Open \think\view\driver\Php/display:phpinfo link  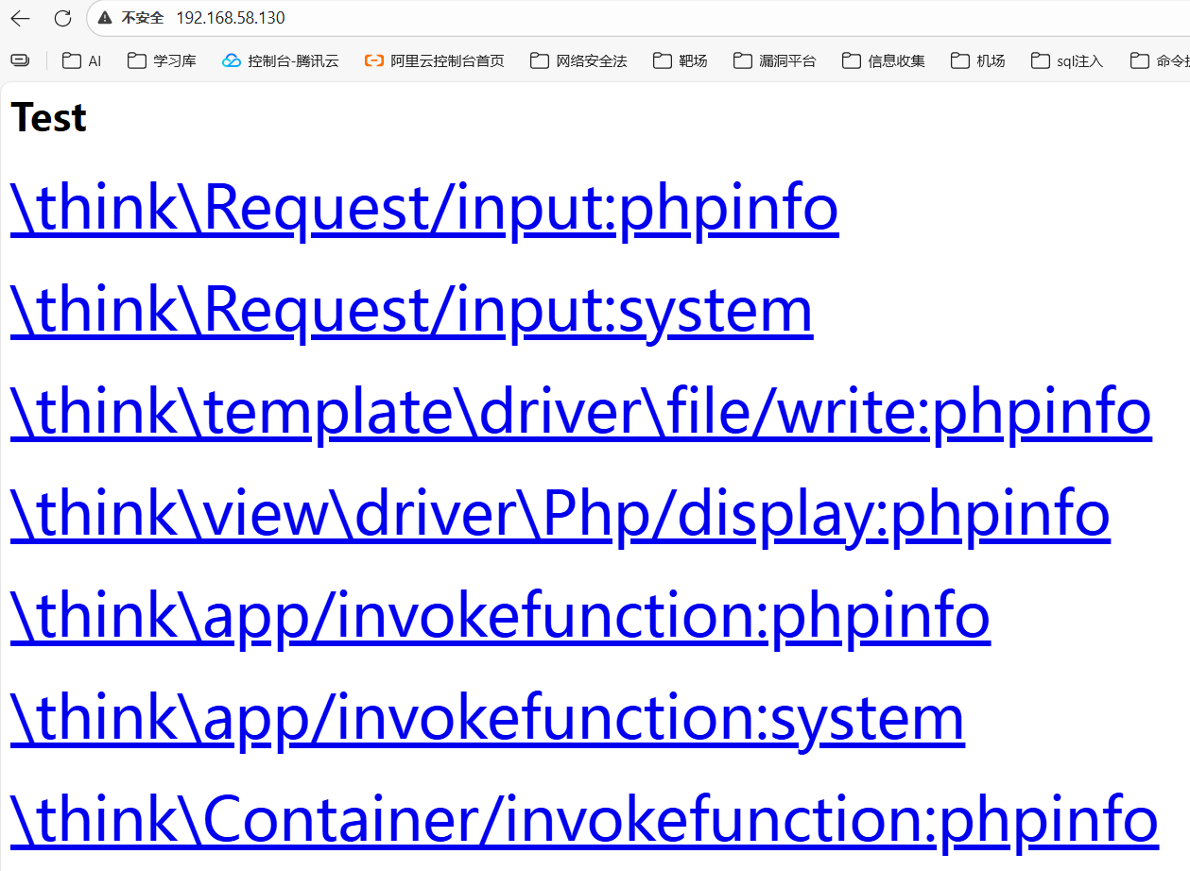pyautogui.click(x=560, y=514)
